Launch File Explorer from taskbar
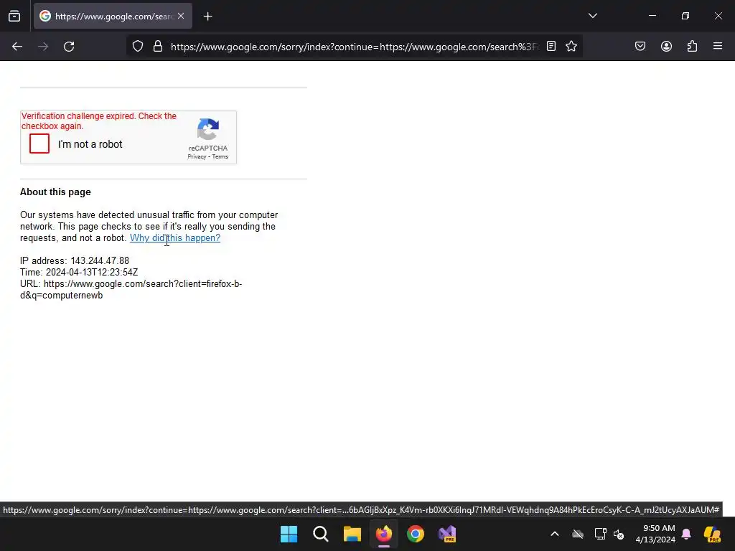The width and height of the screenshot is (735, 551). pos(352,534)
